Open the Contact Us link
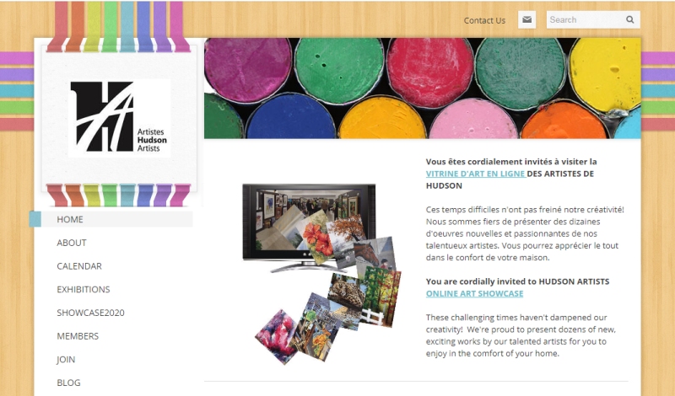 click(x=484, y=20)
